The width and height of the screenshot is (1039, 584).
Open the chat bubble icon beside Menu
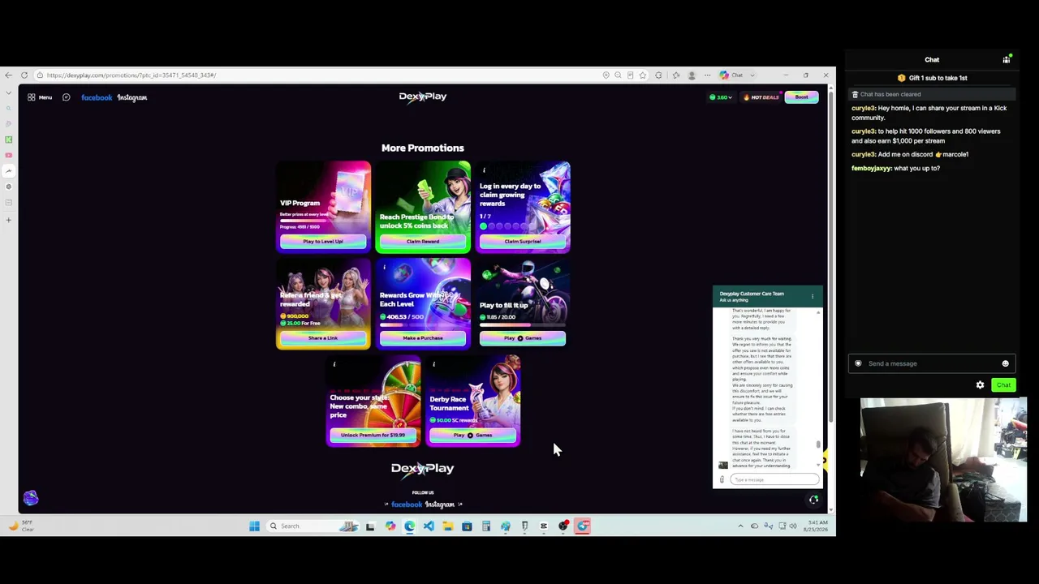66,97
